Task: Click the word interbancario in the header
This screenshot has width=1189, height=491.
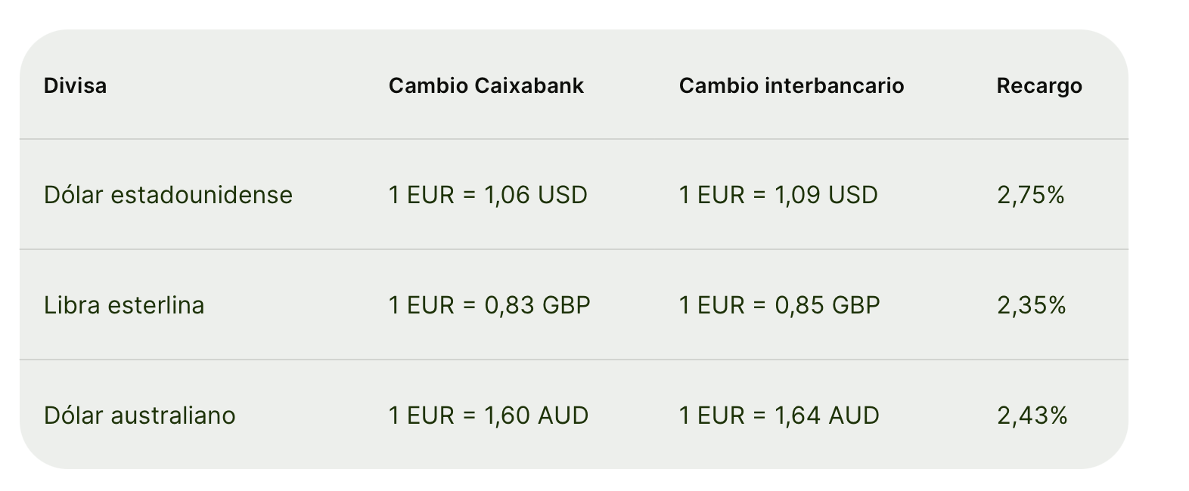Action: (x=835, y=85)
